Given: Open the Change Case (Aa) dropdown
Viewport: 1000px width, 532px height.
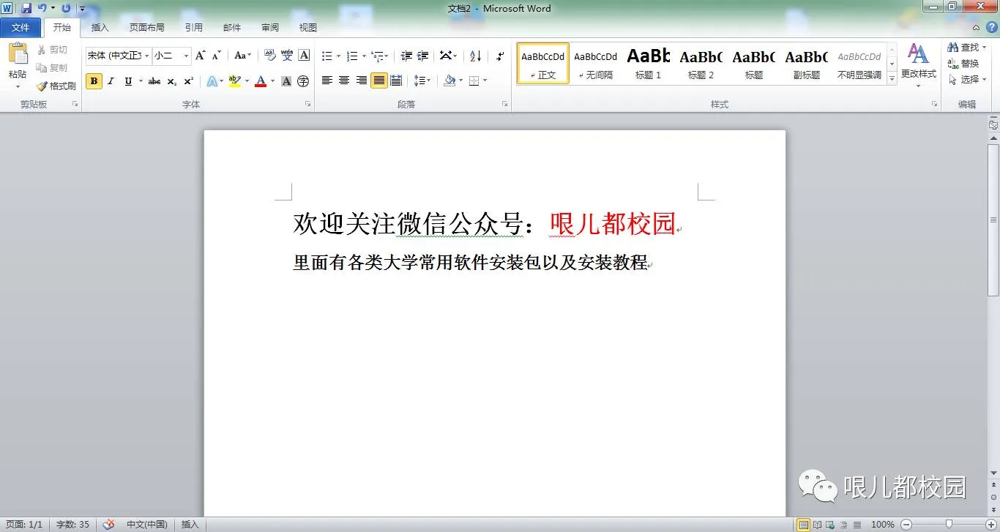Looking at the screenshot, I should coord(242,56).
